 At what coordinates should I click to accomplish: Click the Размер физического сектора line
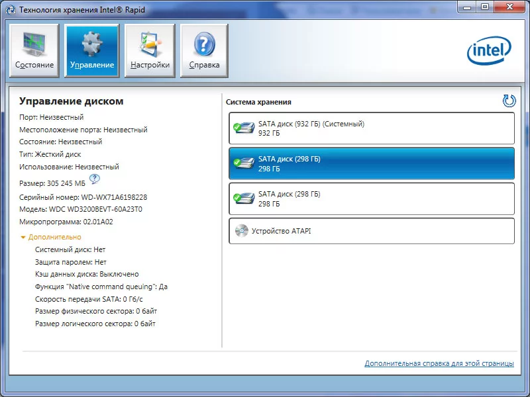[x=96, y=311]
